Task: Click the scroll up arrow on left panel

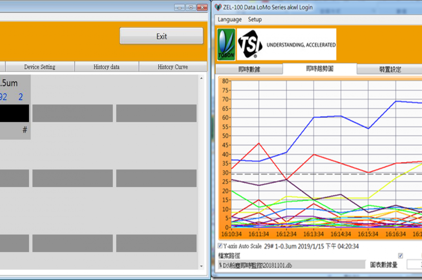Action: pyautogui.click(x=203, y=79)
